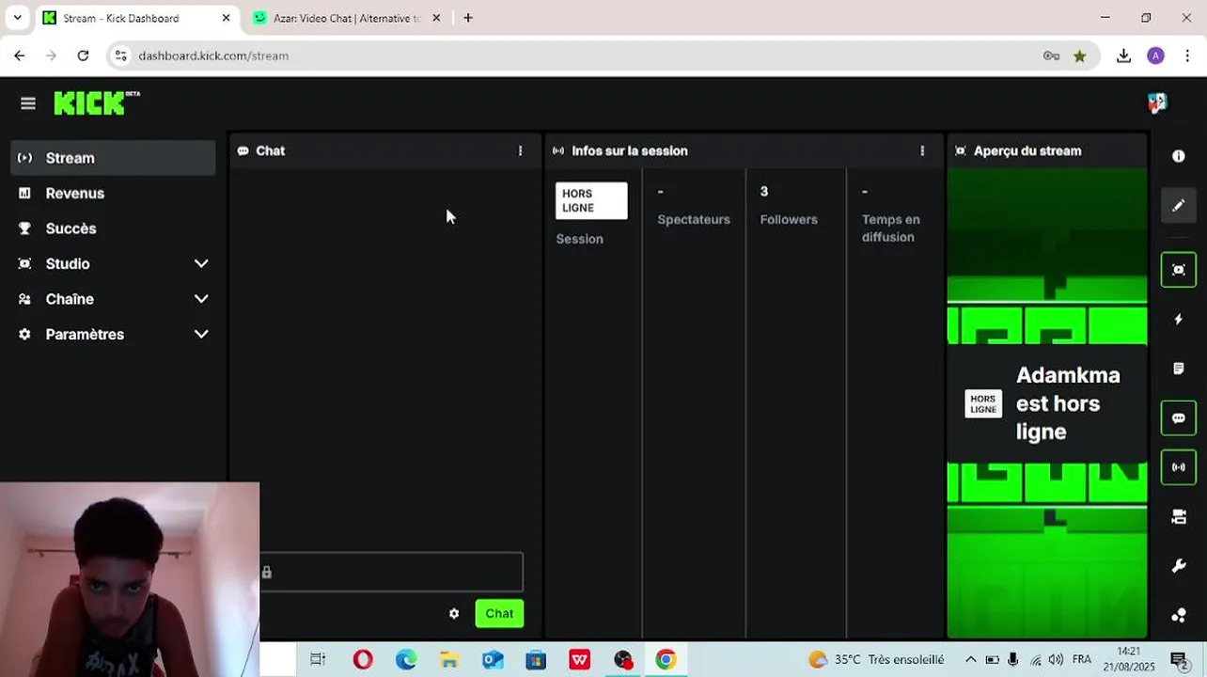Launch Opera from the taskbar

coord(362,659)
